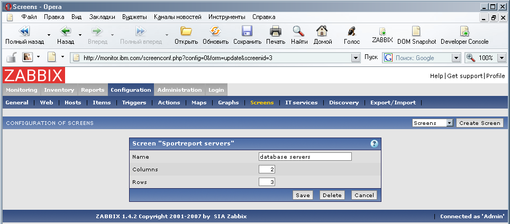510x224 pixels.
Task: Open the SIA Zabbix footer link
Action: coord(230,216)
